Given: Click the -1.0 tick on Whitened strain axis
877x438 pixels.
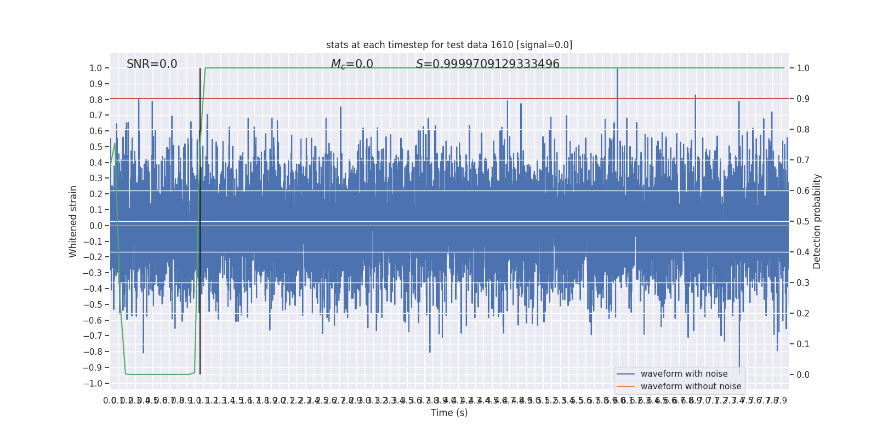Looking at the screenshot, I should [93, 383].
